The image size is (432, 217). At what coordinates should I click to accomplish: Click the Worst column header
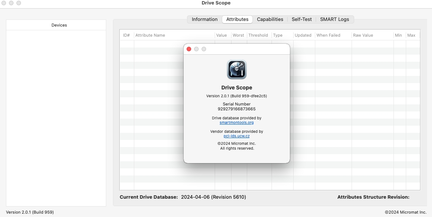pos(238,35)
